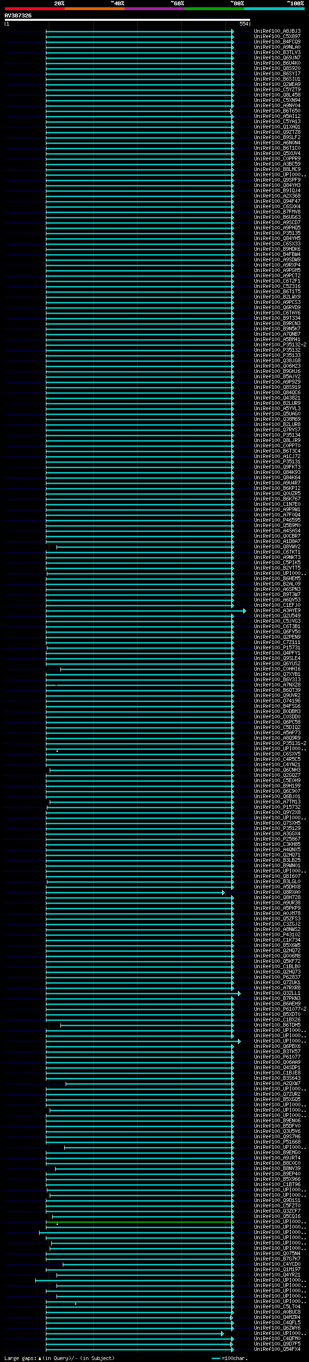Select hit UniRef100_A3BC59
The height and width of the screenshot is (1362, 309).
[x=277, y=164]
